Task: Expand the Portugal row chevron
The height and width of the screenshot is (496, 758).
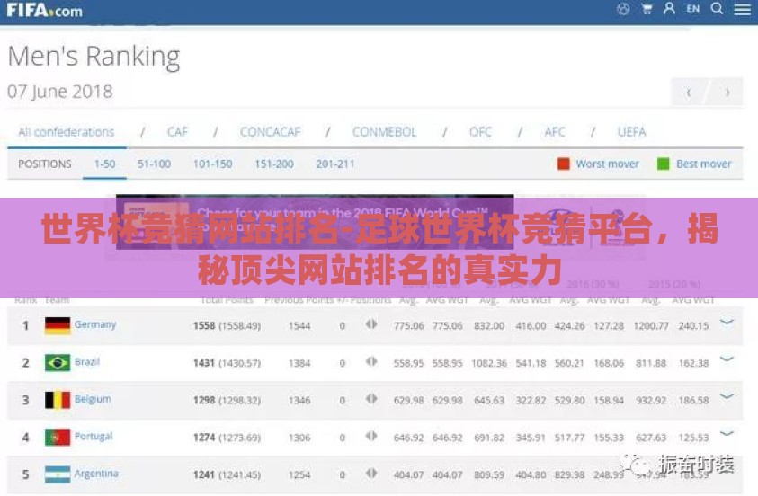Action: (x=727, y=433)
